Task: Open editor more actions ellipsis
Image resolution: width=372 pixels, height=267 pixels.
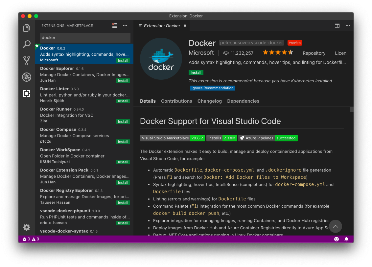Action: [x=348, y=26]
